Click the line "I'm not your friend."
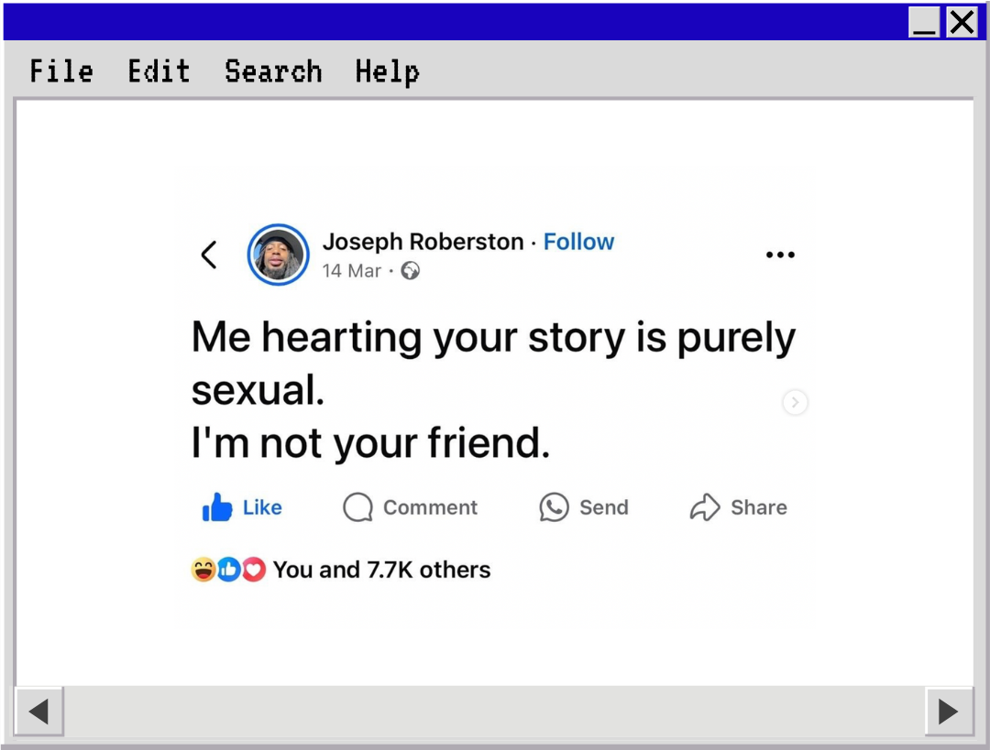Screen dimensions: 990x750 [370, 443]
